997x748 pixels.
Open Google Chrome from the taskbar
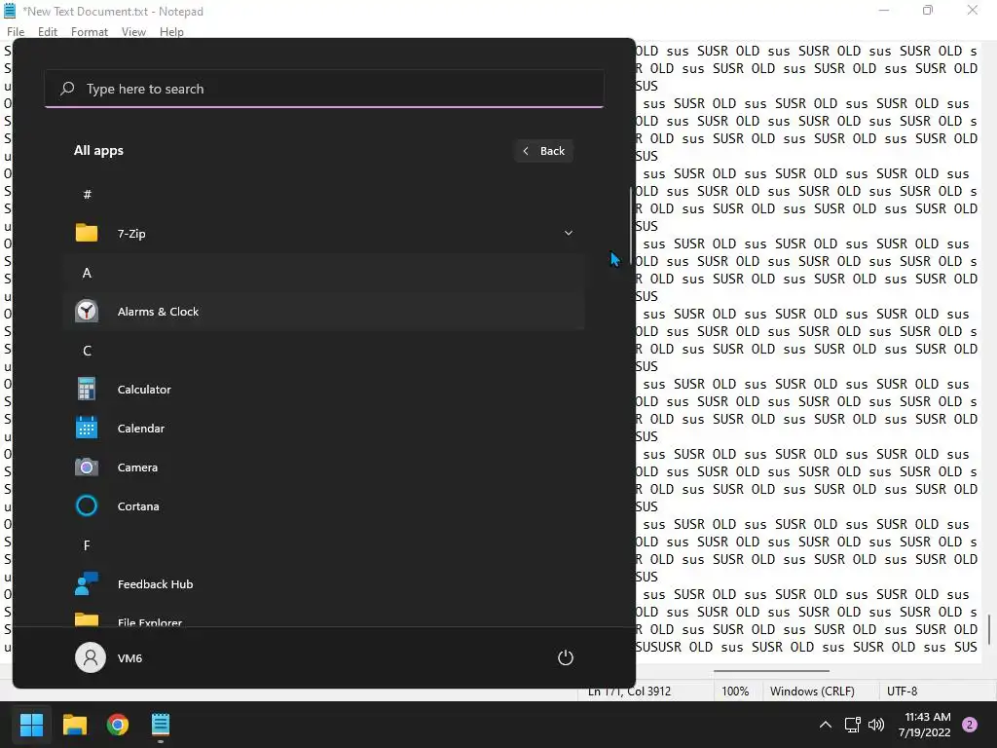point(118,725)
